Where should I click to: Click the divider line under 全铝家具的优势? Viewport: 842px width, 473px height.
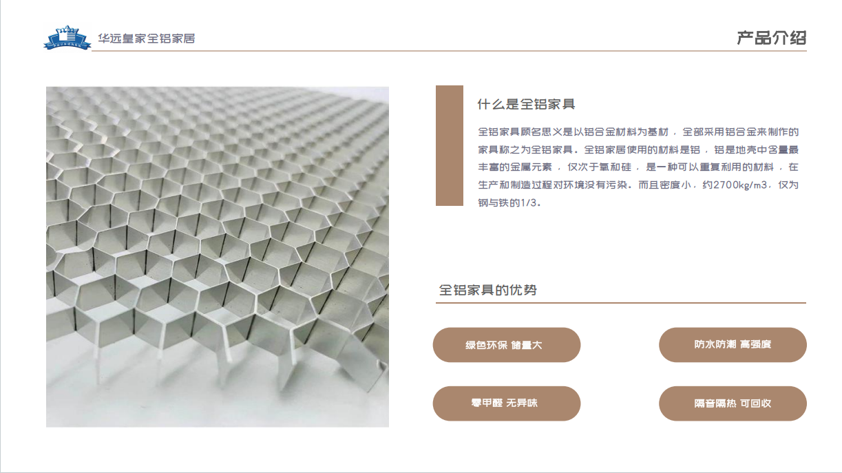coord(622,302)
